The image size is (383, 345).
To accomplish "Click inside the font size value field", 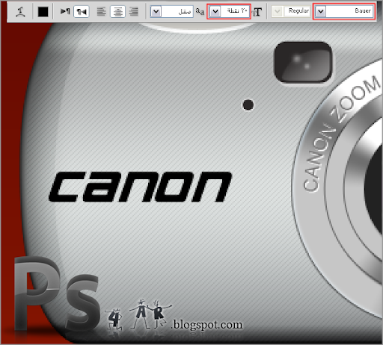I will pyautogui.click(x=235, y=11).
